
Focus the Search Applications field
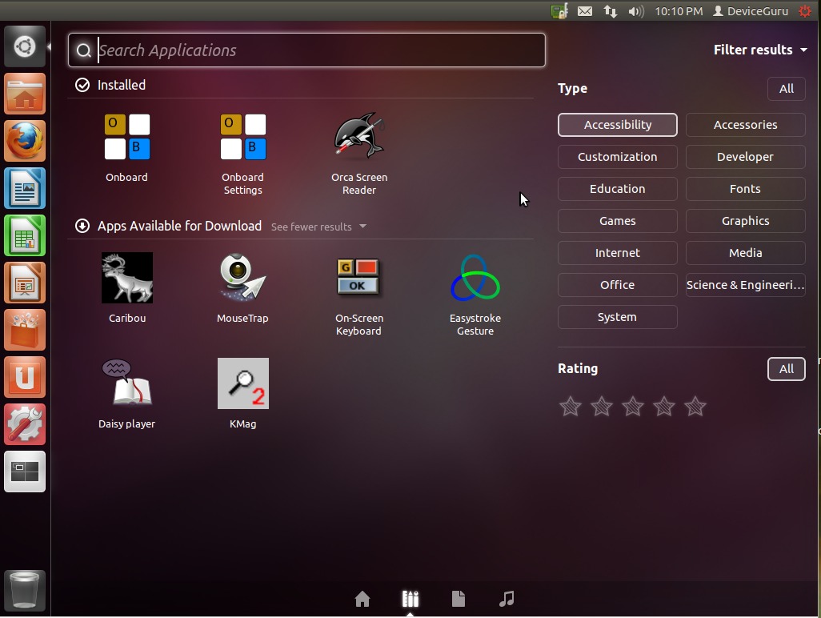[x=306, y=50]
